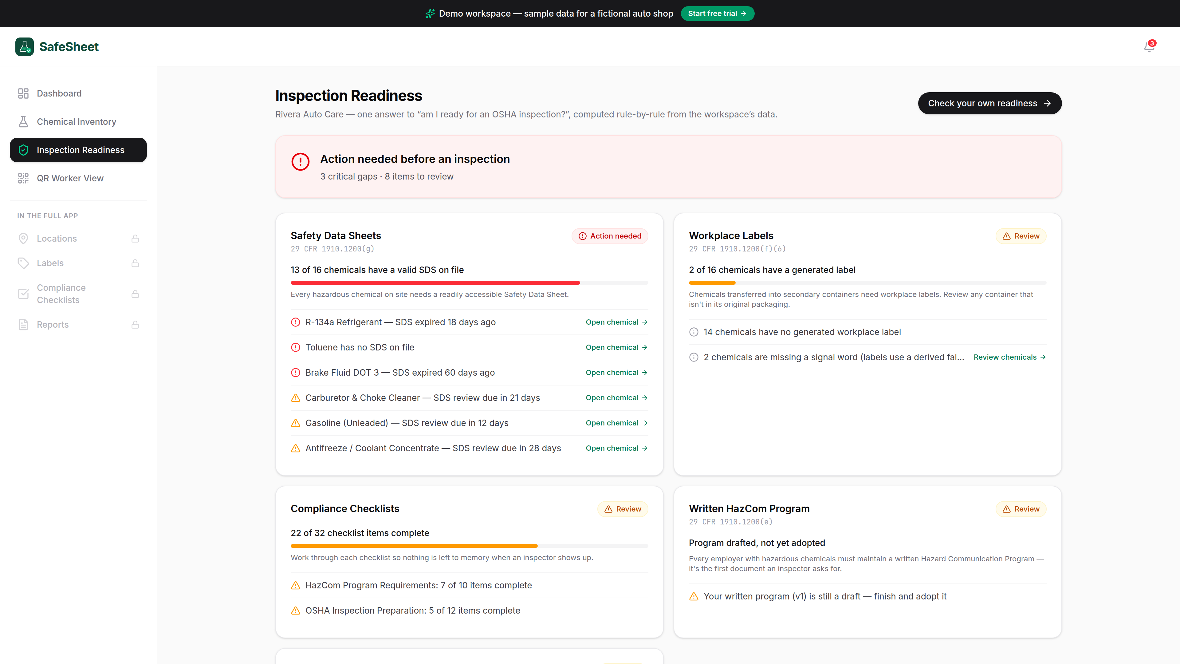The image size is (1180, 664).
Task: Click warning triangle beside Gasoline (Unleaded)
Action: click(x=295, y=423)
